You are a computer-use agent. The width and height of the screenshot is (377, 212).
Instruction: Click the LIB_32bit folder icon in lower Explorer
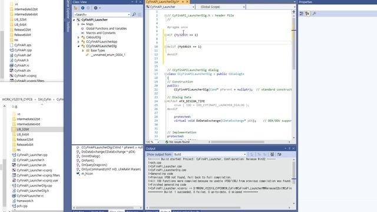click(14, 130)
